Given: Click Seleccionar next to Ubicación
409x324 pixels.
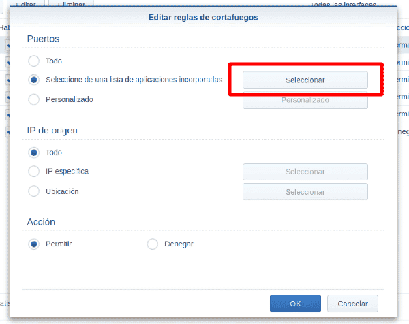Looking at the screenshot, I should point(305,192).
